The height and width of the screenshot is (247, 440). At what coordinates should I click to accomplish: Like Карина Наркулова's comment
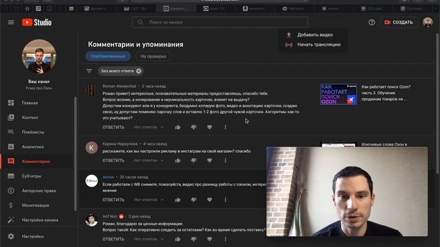[x=177, y=161]
